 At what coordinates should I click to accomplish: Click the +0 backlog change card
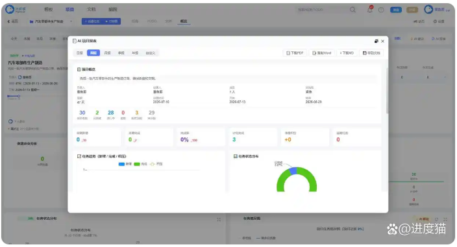[305, 137]
